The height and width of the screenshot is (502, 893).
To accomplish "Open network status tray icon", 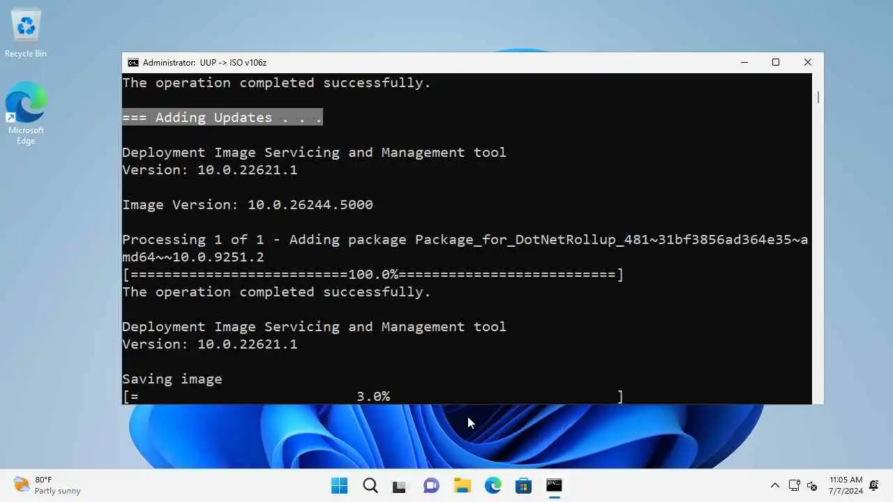I will (794, 485).
